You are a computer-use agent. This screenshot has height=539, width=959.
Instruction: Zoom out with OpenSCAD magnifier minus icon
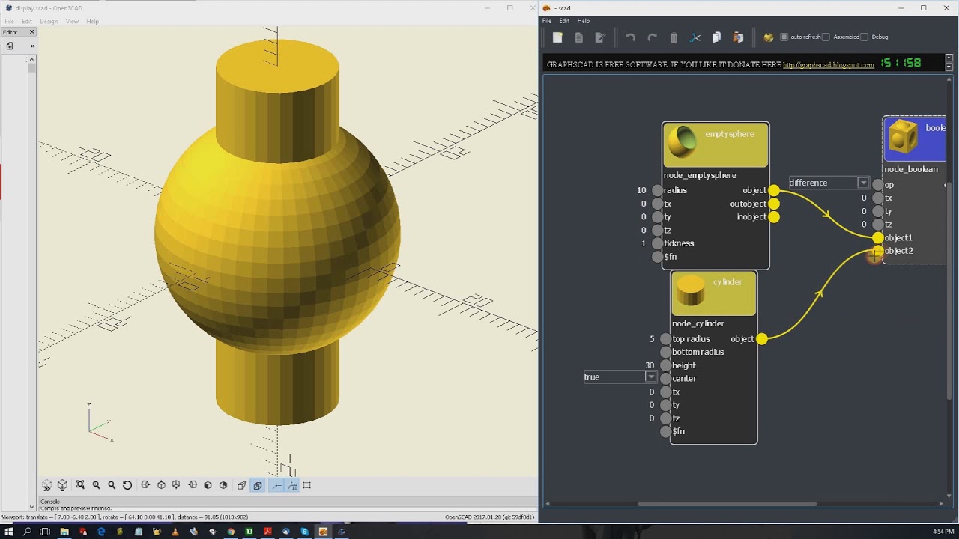click(112, 485)
